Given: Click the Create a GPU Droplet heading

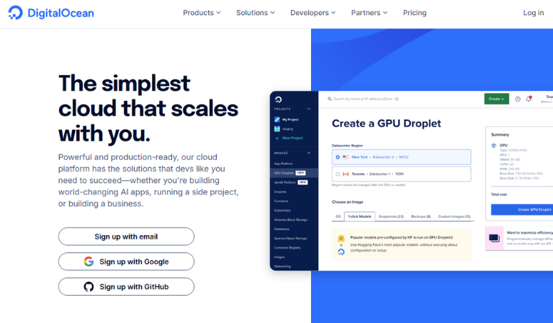Looking at the screenshot, I should click(x=386, y=123).
